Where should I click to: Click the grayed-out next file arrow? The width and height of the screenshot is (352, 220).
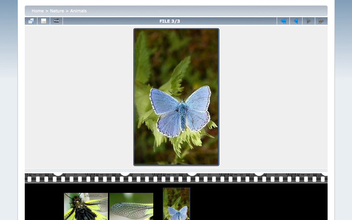(308, 21)
